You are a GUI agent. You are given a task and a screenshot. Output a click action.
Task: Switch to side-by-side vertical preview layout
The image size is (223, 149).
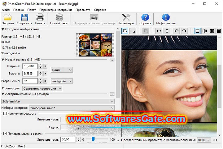(x=212, y=31)
